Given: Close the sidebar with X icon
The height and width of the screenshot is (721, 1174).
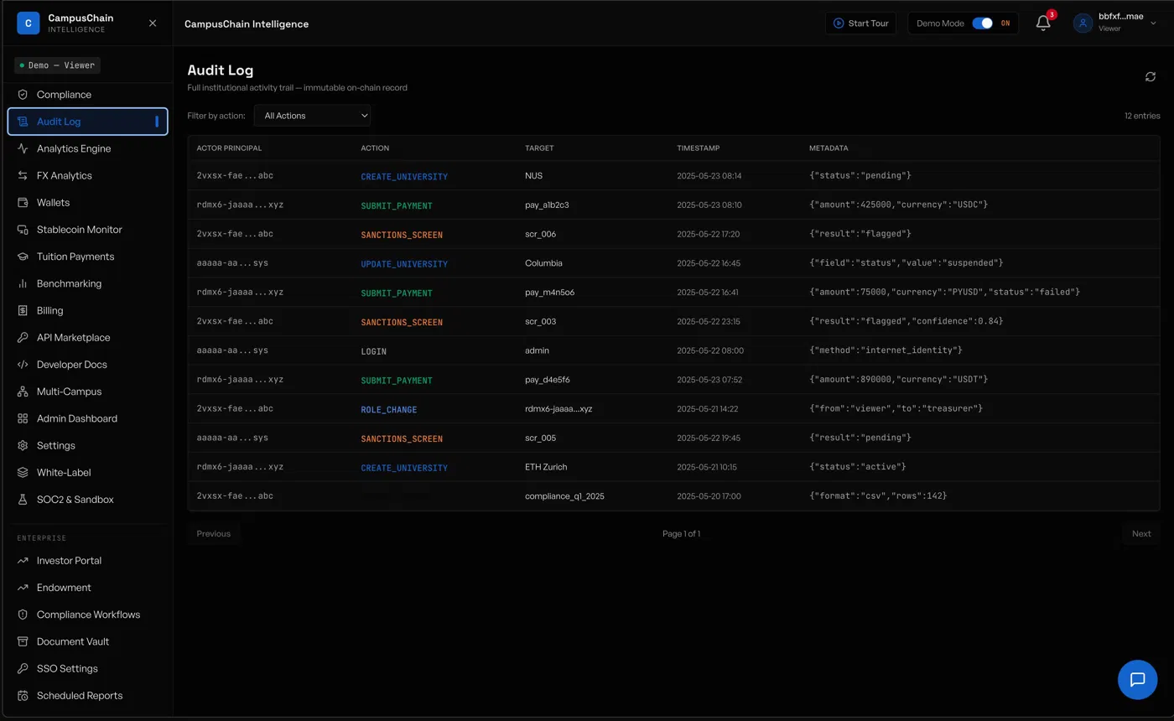Looking at the screenshot, I should point(153,23).
